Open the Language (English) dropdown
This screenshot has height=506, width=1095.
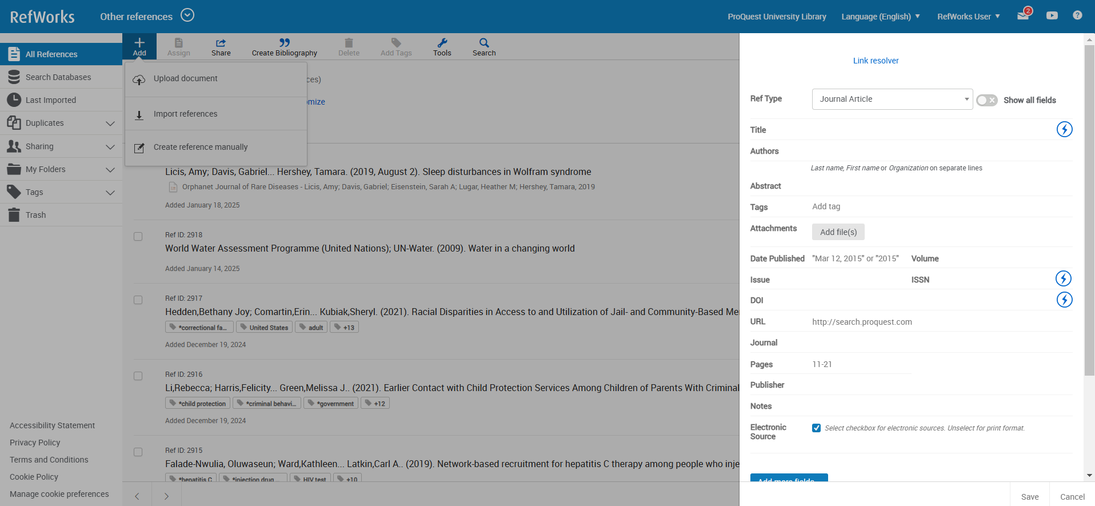[x=880, y=17]
